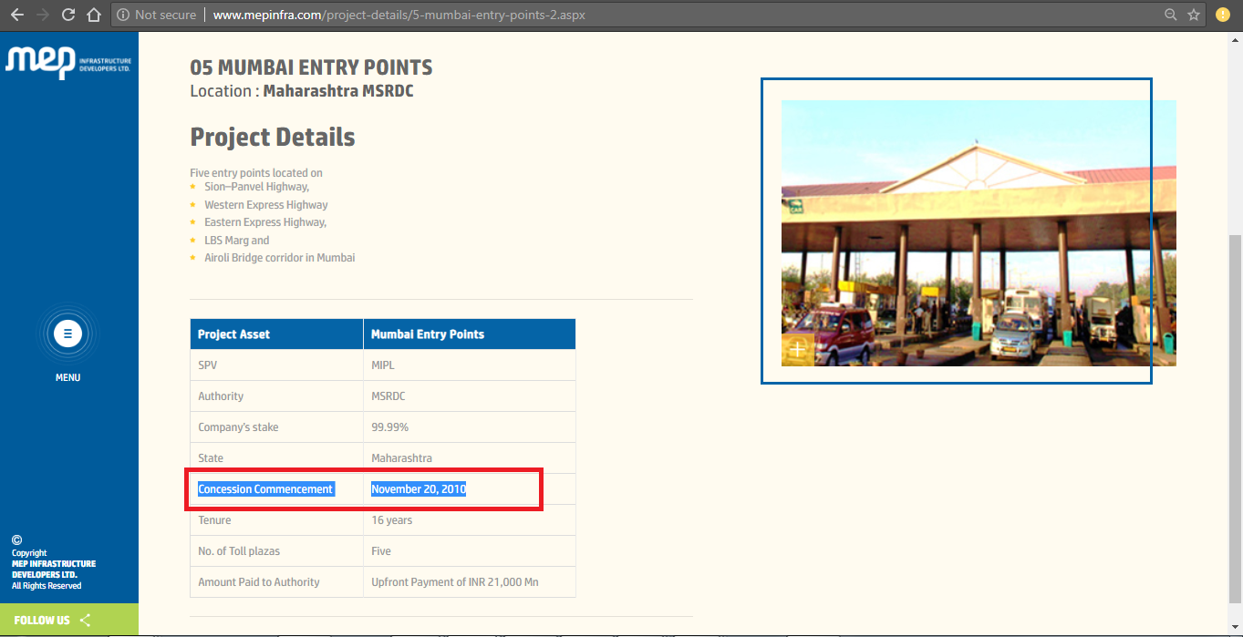
Task: Click the zoom magnifier icon in address bar
Action: 1171,15
